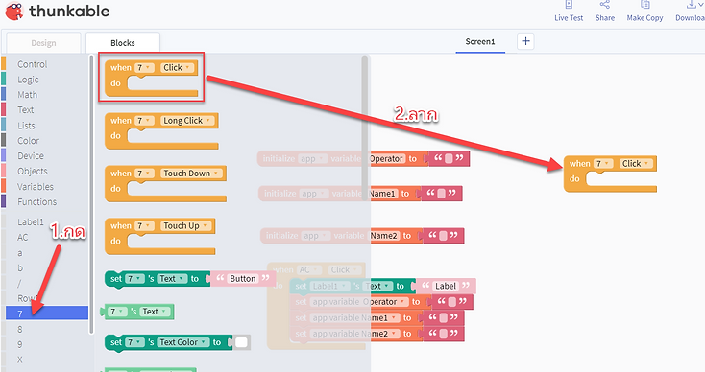The width and height of the screenshot is (705, 372).
Task: Open the Functions blocks category
Action: coord(36,201)
